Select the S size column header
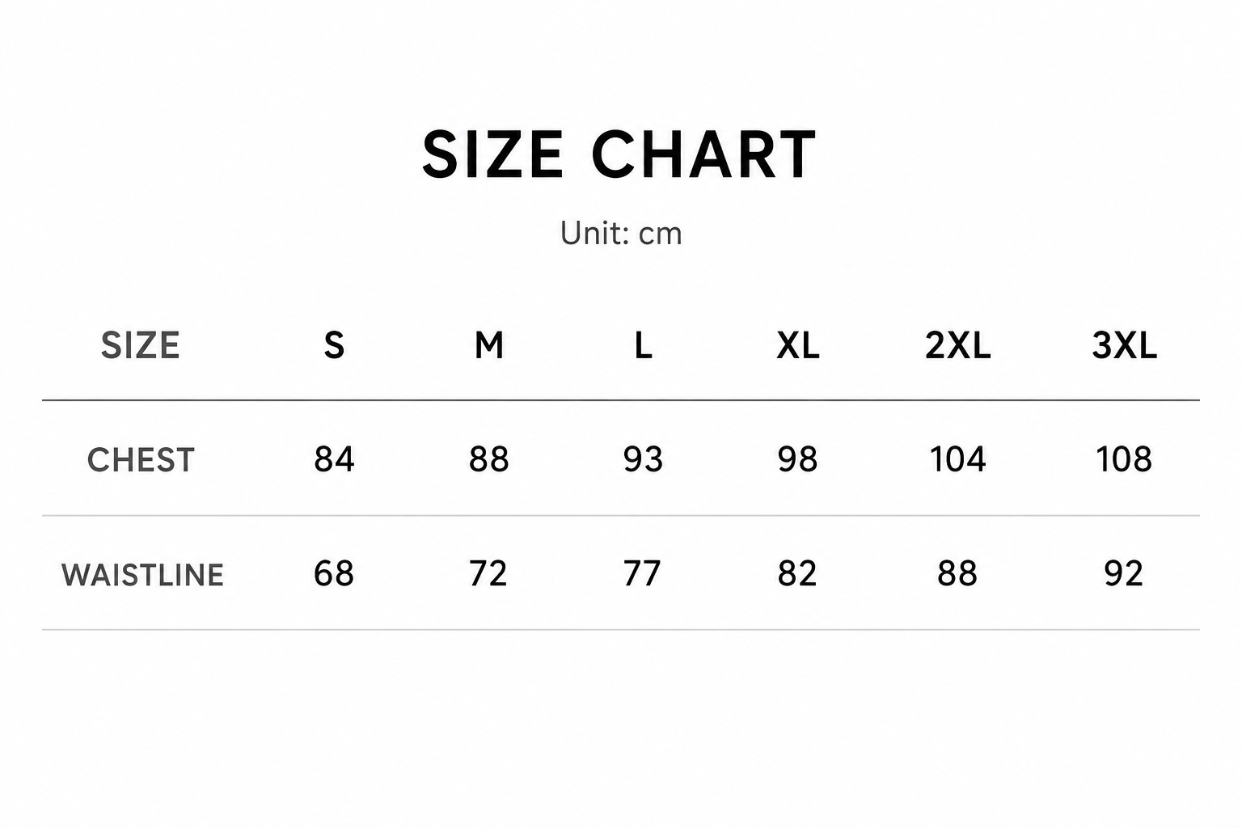Screen dimensions: 1242x828 point(334,346)
